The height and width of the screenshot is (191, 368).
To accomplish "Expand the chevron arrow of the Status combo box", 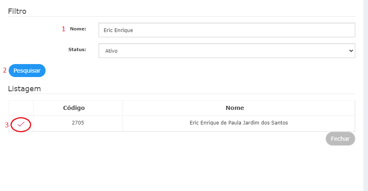I will coord(351,51).
